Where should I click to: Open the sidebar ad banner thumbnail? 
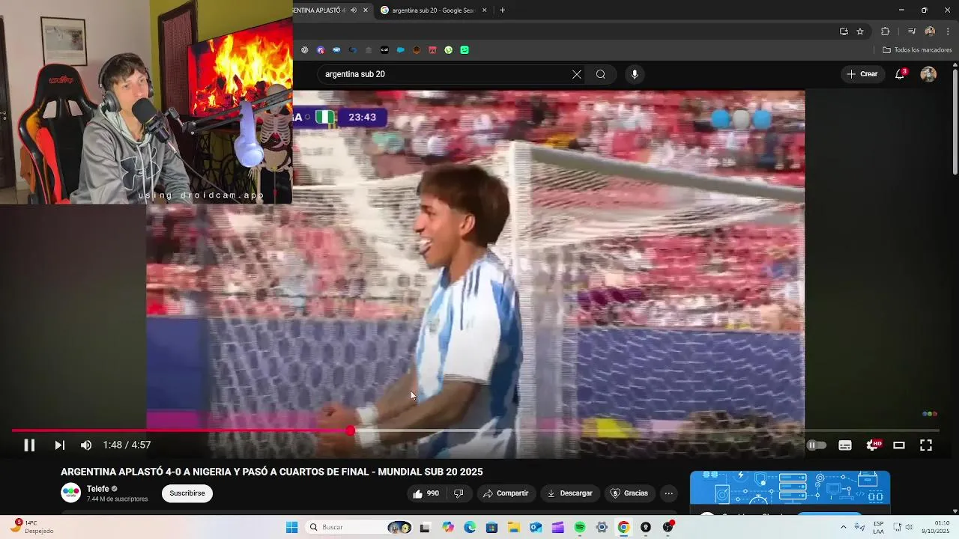(x=790, y=488)
